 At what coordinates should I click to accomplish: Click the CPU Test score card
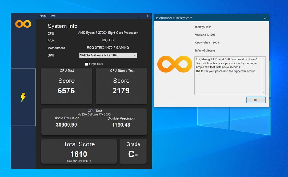66,86
